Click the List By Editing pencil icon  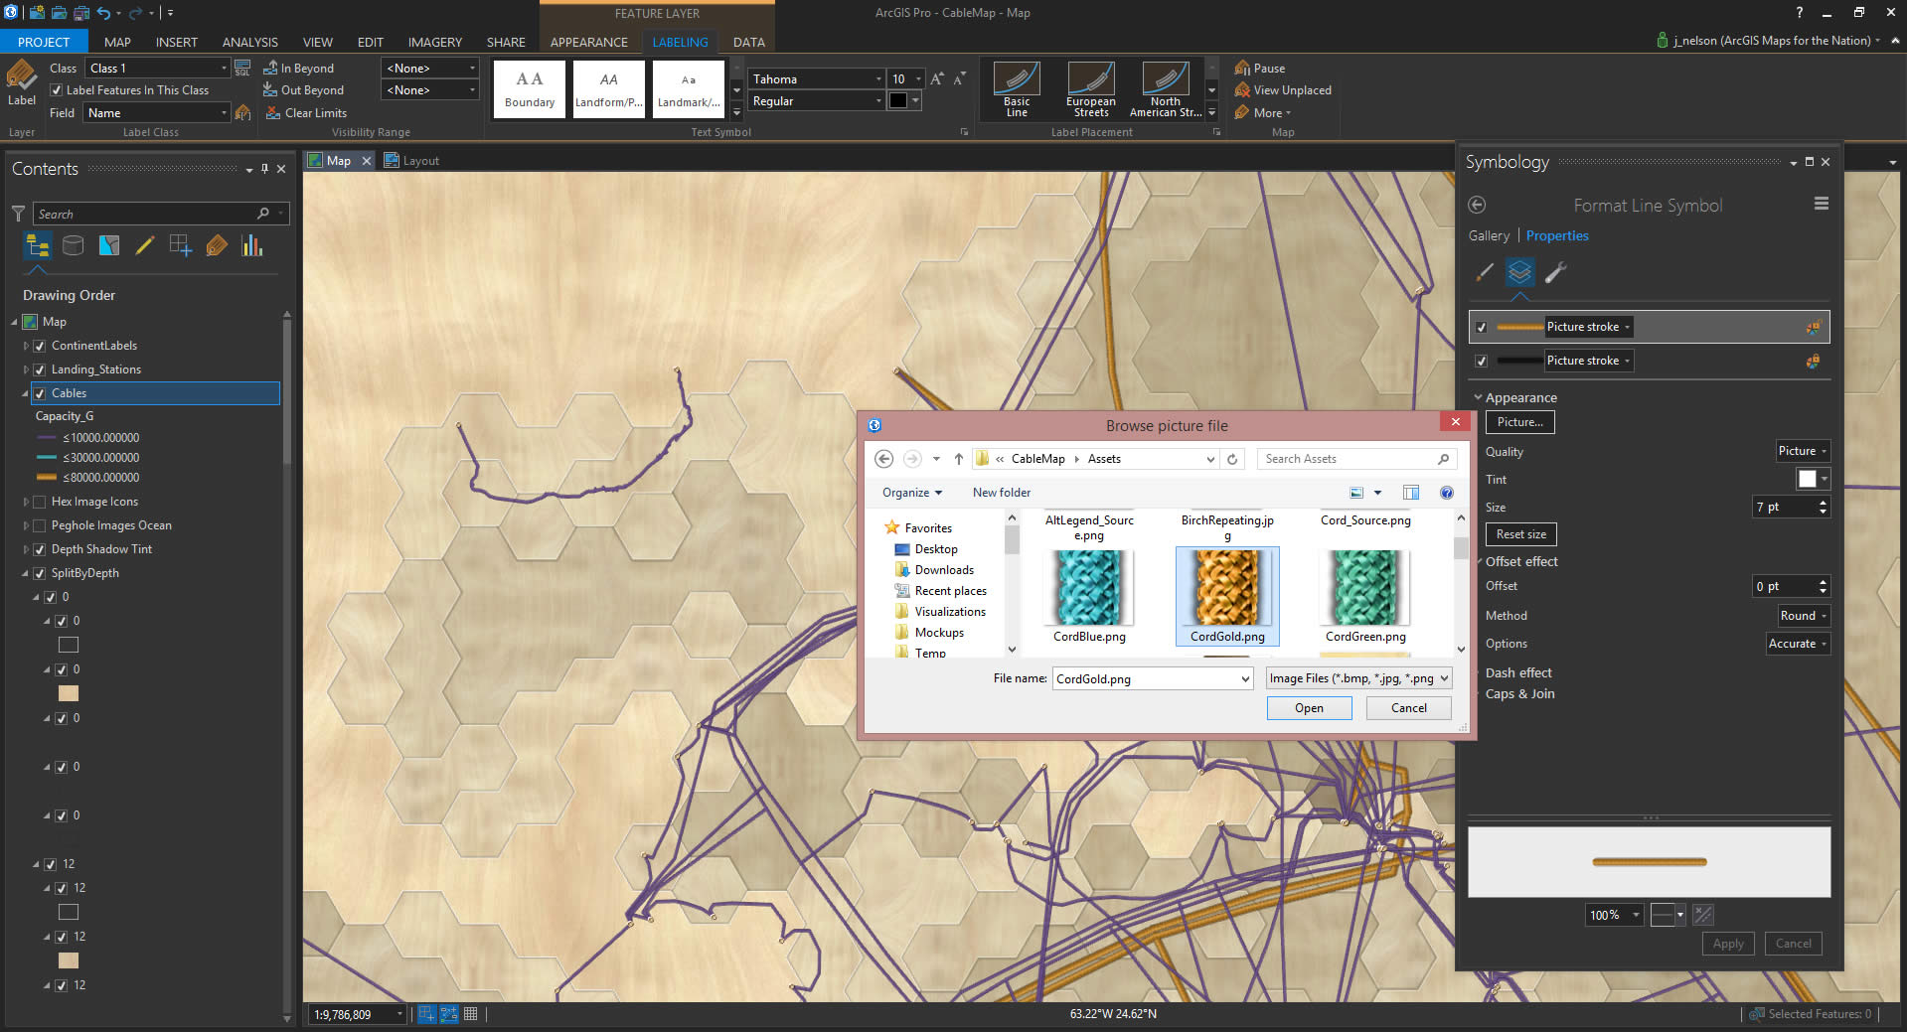144,245
